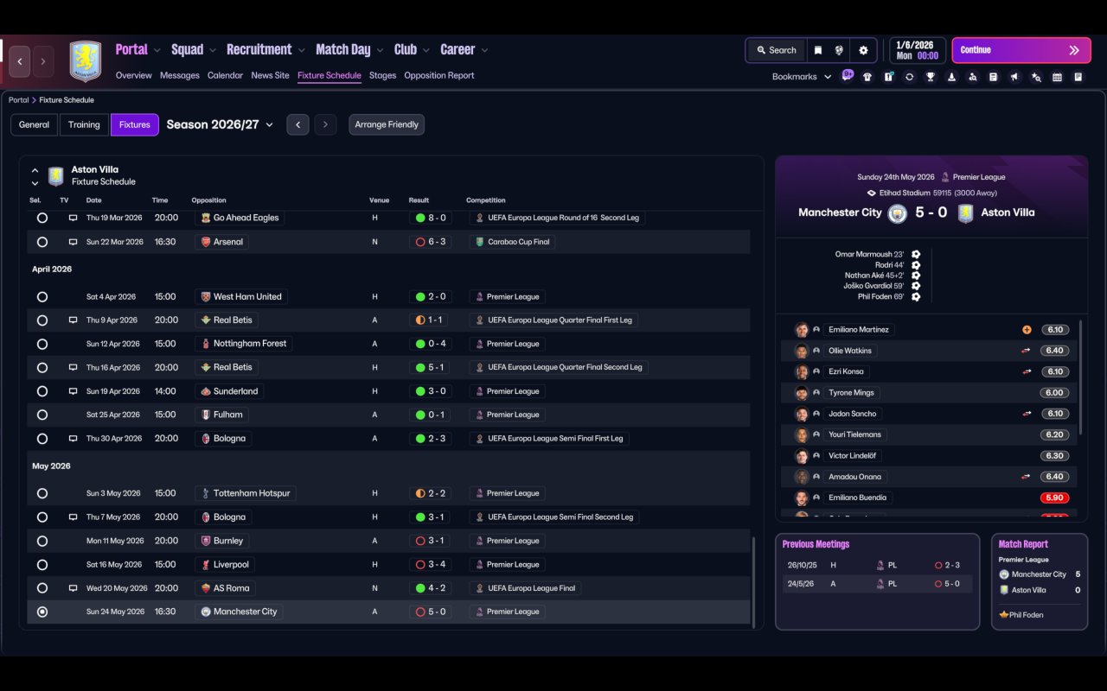This screenshot has width=1107, height=691.
Task: Open the settings gear icon
Action: 863,50
